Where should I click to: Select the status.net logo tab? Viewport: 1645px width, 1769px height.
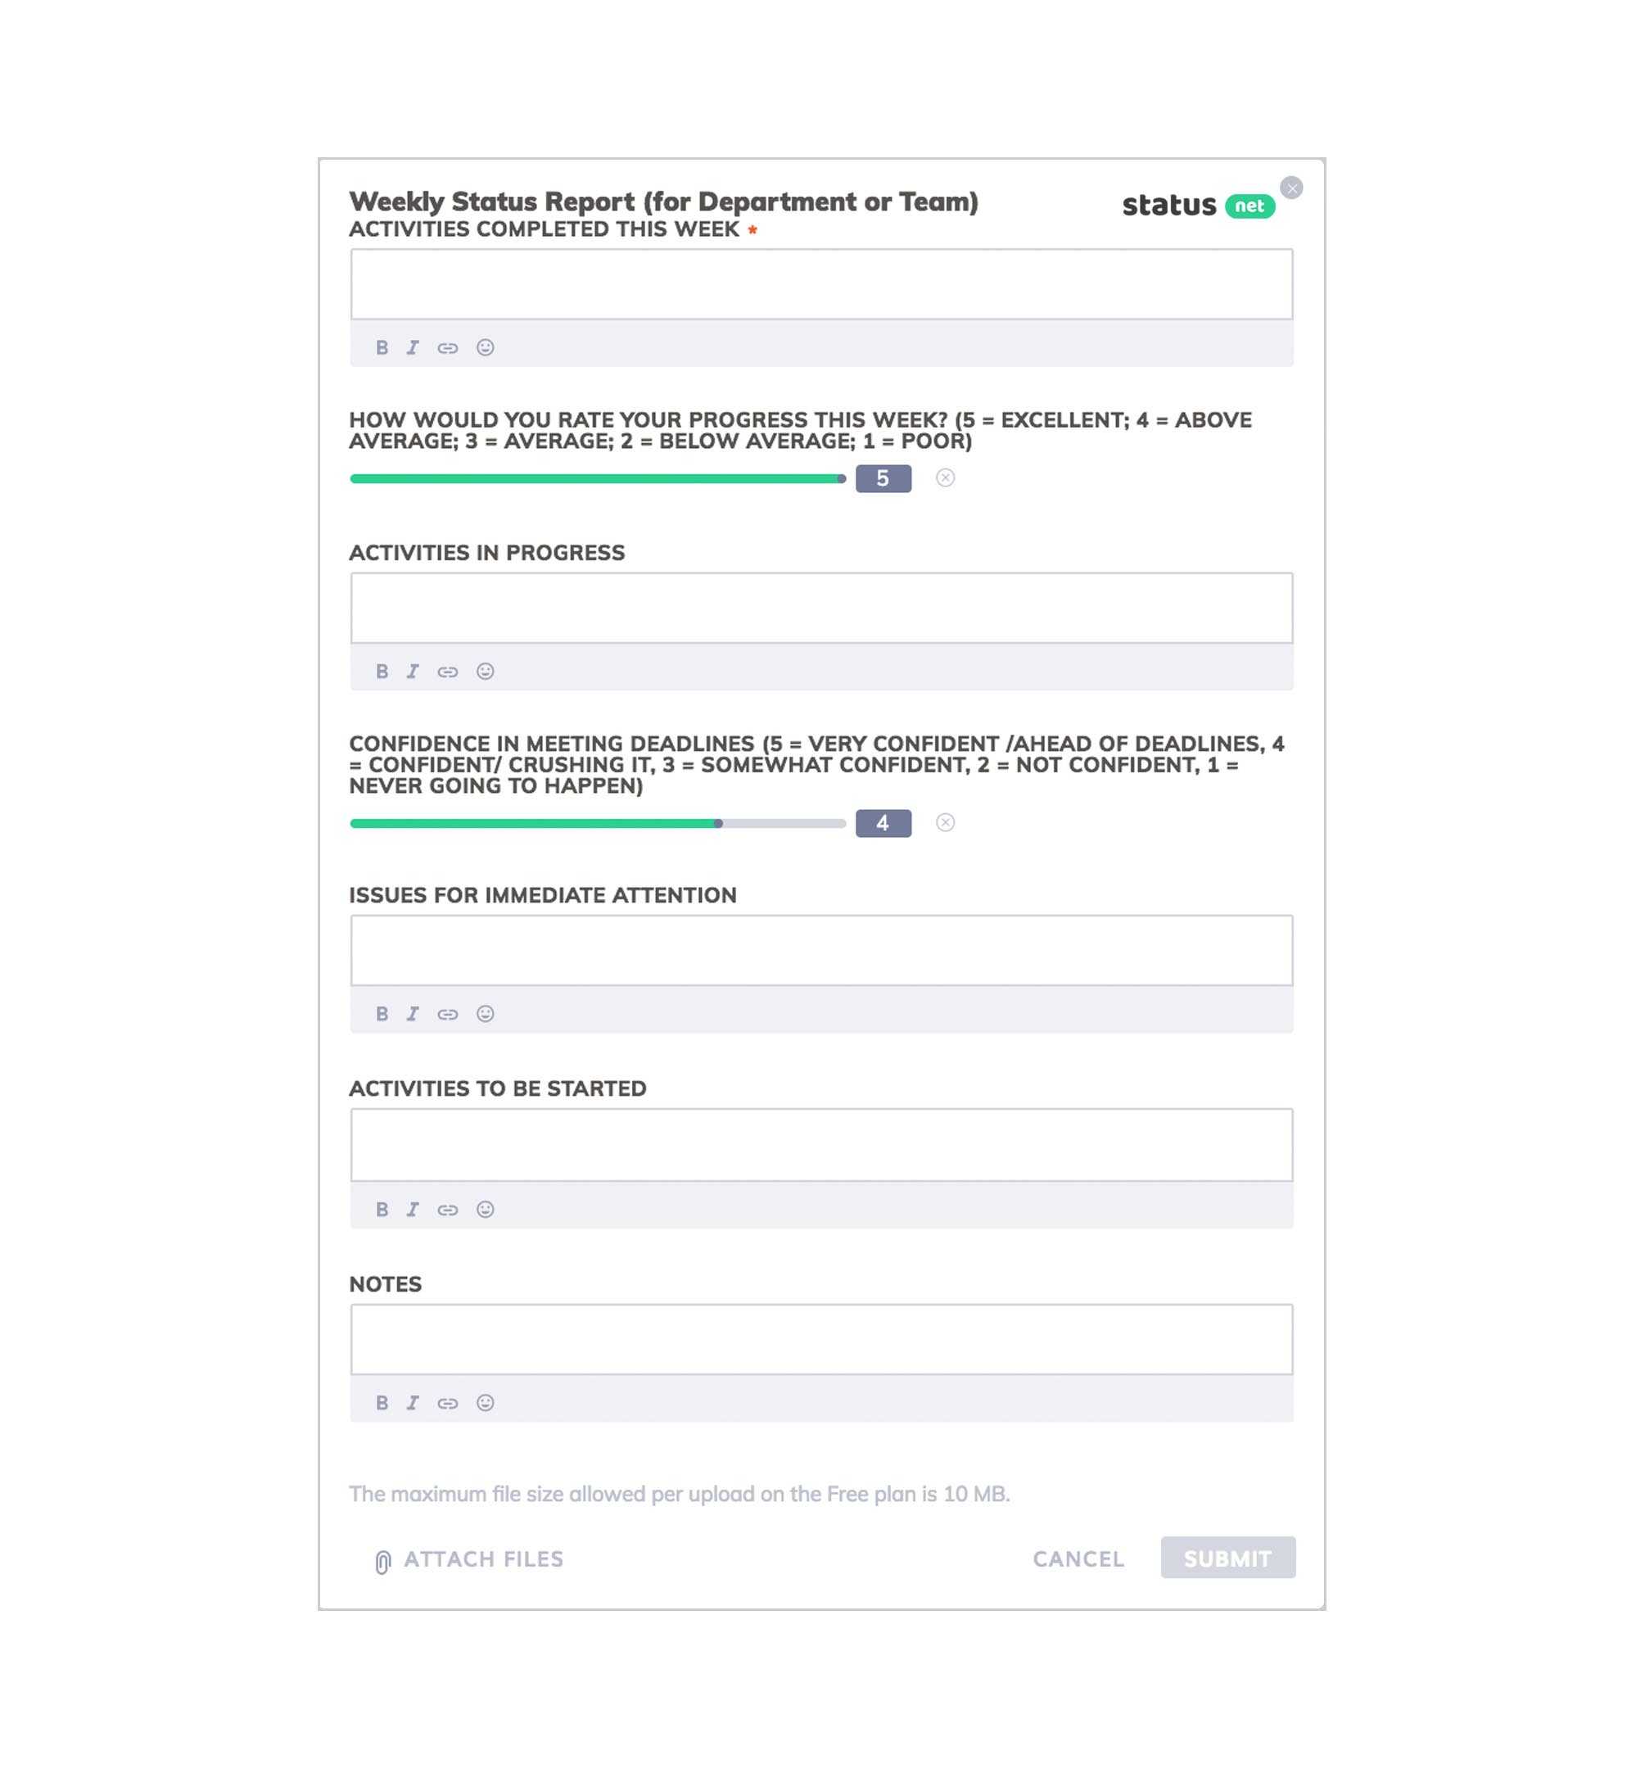point(1196,206)
